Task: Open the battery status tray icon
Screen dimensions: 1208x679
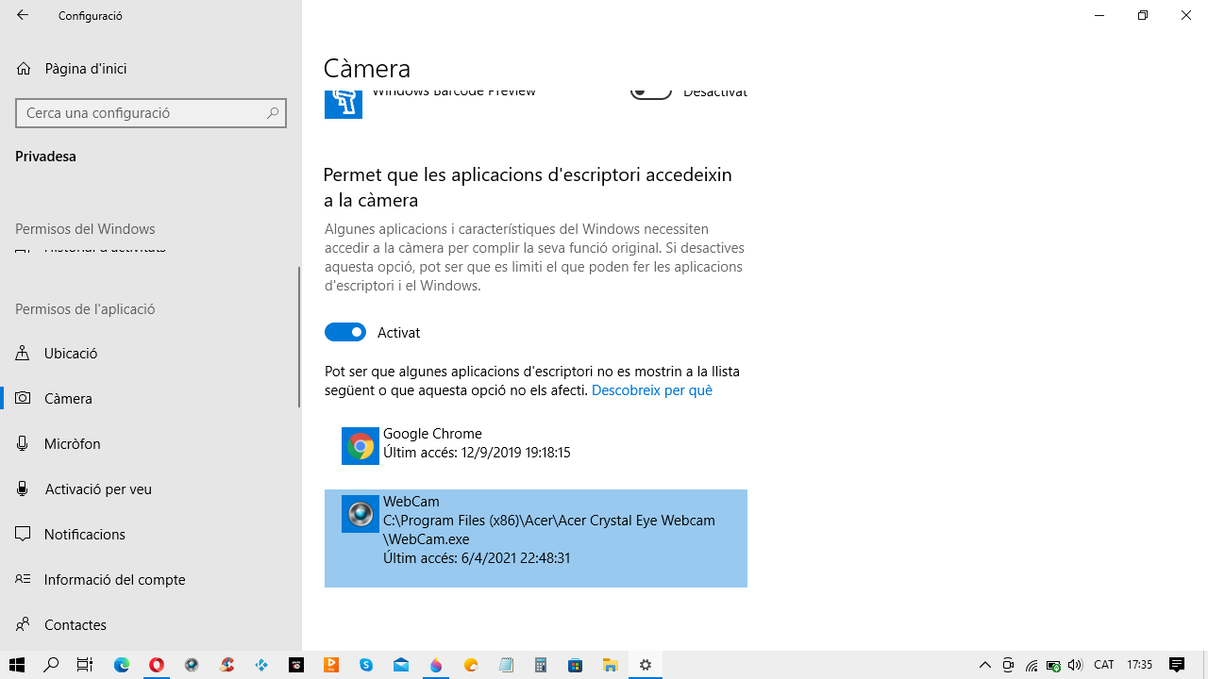Action: click(1053, 665)
